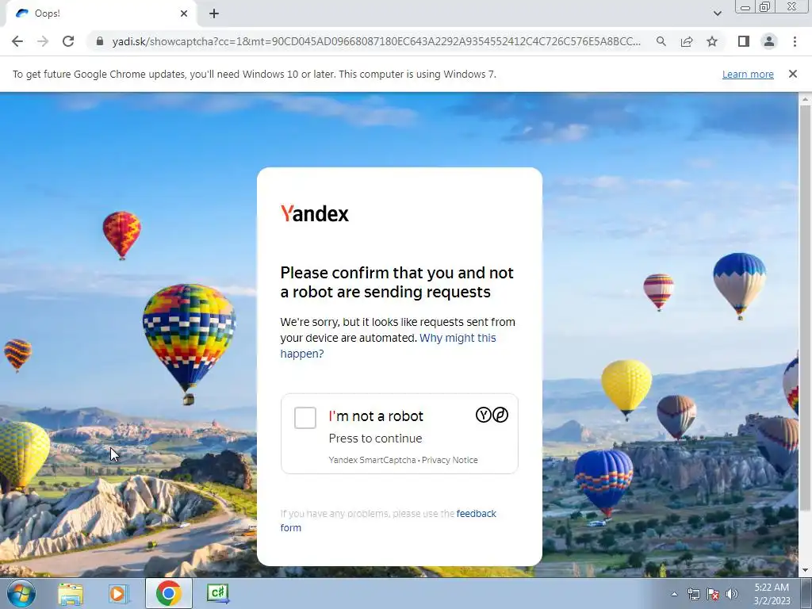Open a new tab with plus button

214,13
